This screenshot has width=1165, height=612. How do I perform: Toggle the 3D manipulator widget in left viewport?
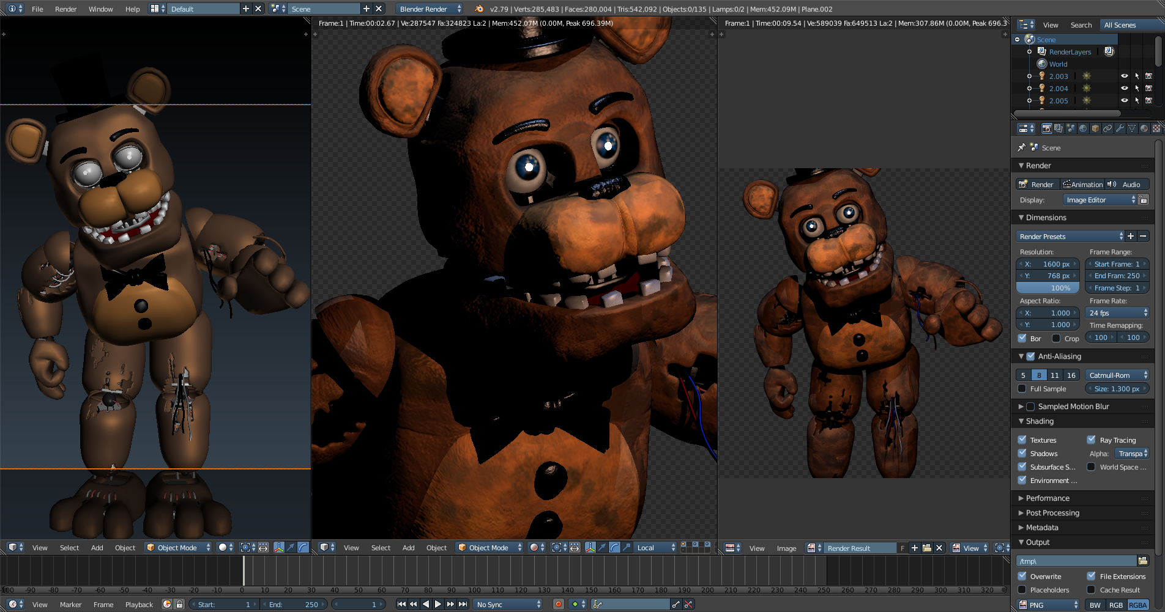[279, 547]
